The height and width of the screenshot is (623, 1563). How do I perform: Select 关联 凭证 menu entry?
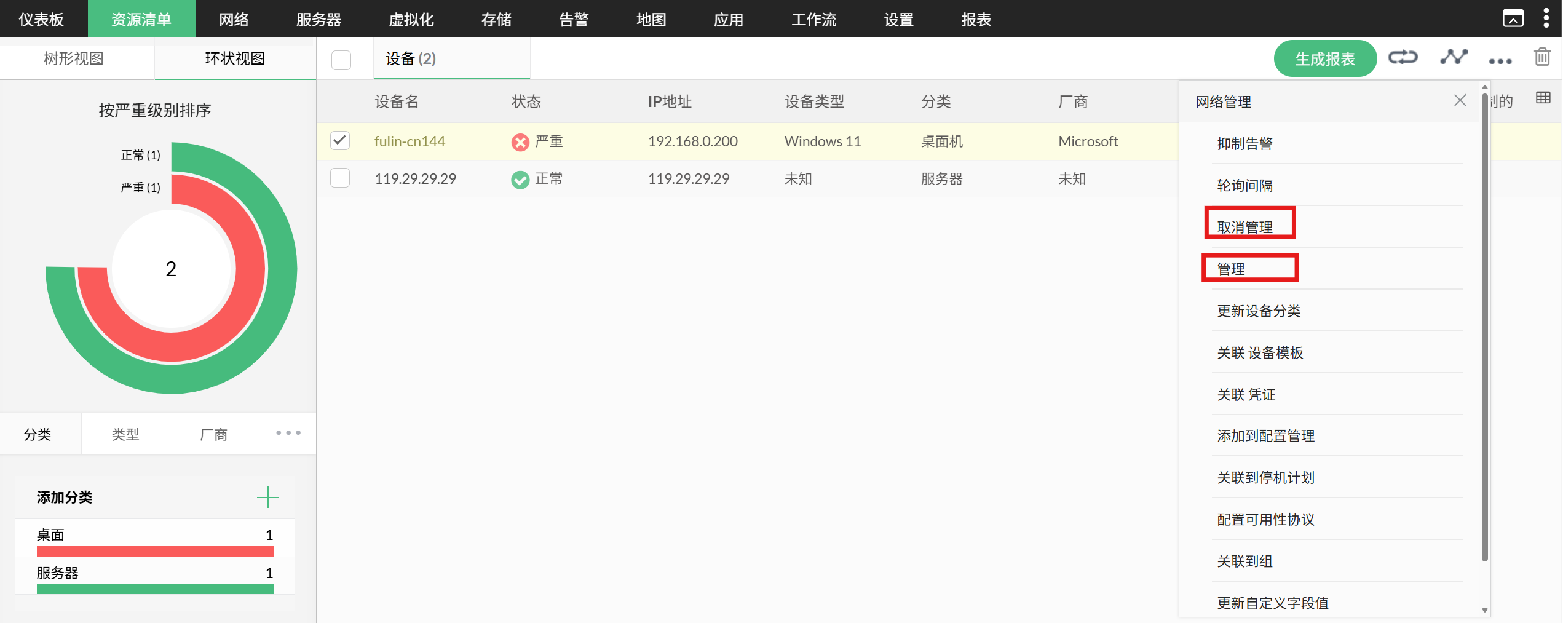(1337, 394)
